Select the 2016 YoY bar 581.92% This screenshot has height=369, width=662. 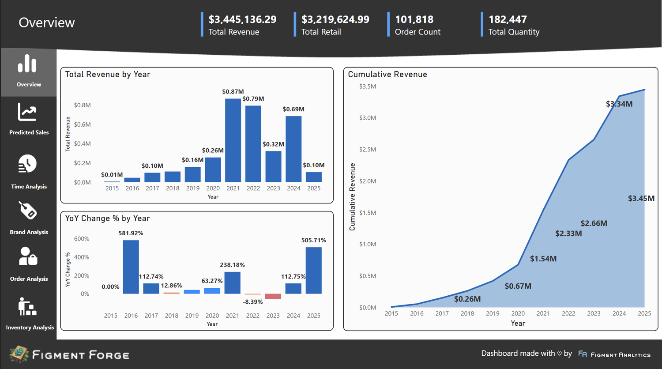(131, 267)
